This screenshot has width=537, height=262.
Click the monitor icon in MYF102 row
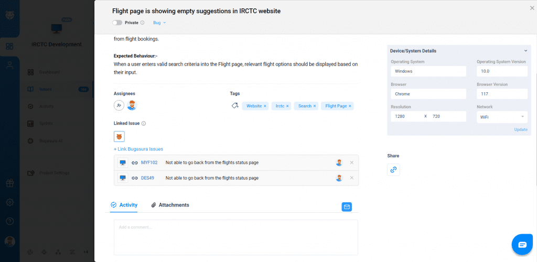(x=123, y=162)
